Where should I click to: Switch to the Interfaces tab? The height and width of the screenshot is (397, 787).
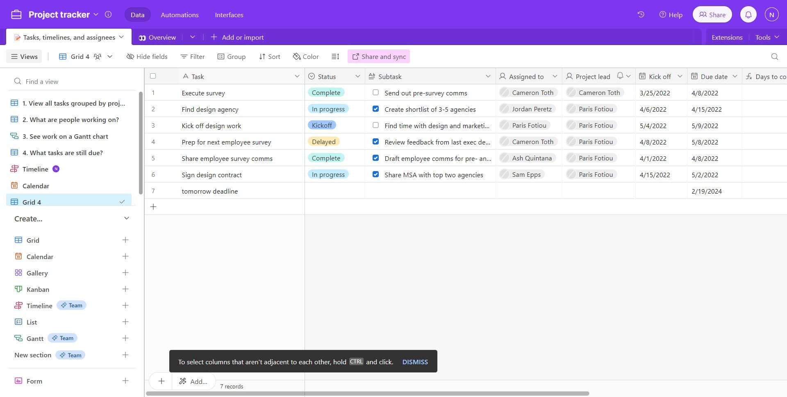tap(229, 14)
